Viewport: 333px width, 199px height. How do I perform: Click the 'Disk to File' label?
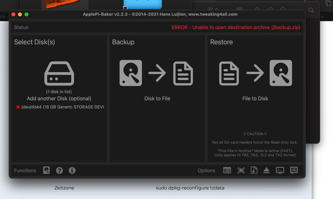[x=157, y=98]
